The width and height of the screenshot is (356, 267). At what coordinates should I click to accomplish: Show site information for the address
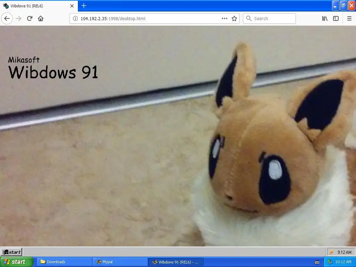pos(75,18)
